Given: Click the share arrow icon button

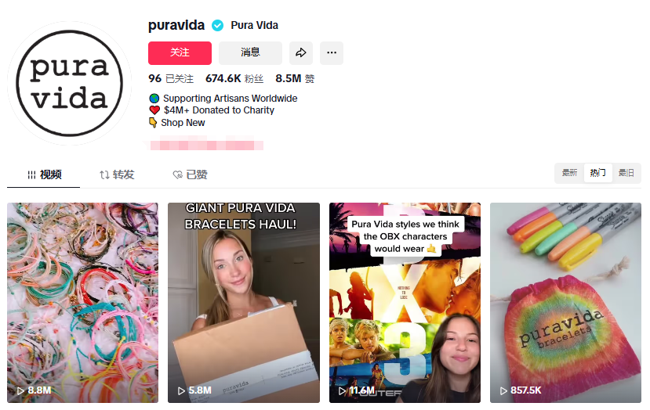Looking at the screenshot, I should pos(301,53).
